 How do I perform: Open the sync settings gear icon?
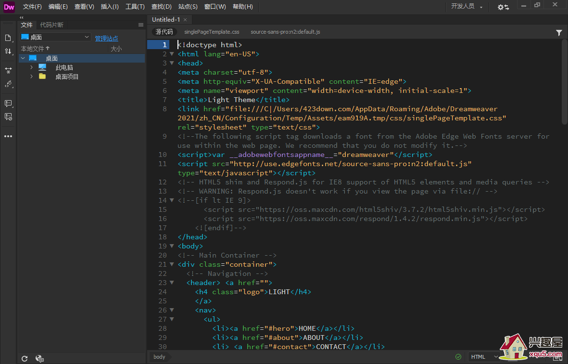point(503,7)
